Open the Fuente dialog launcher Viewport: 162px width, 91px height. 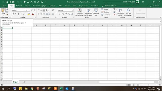coord(35,18)
